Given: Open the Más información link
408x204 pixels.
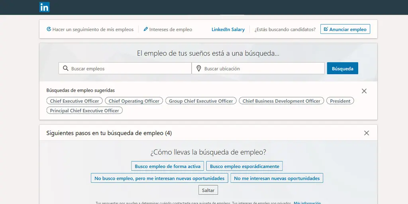Looking at the screenshot, I should [x=307, y=203].
